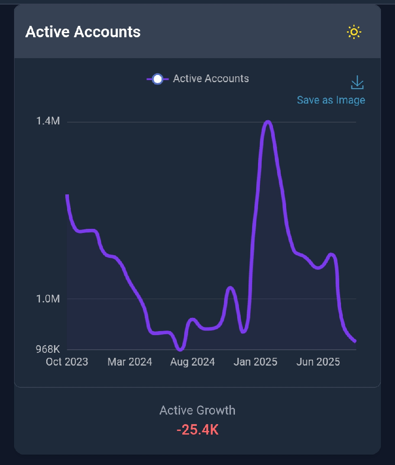Viewport: 395px width, 465px height.
Task: Click the Save as Image label
Action: coord(331,100)
